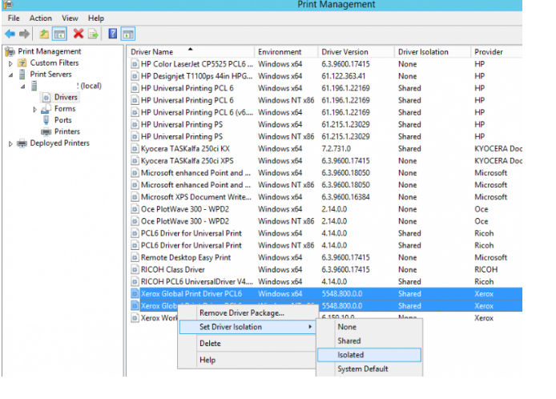Screen dimensions: 556x399
Task: Click driver icon of Kyocera TASKalfa 250ci KX
Action: pyautogui.click(x=135, y=148)
